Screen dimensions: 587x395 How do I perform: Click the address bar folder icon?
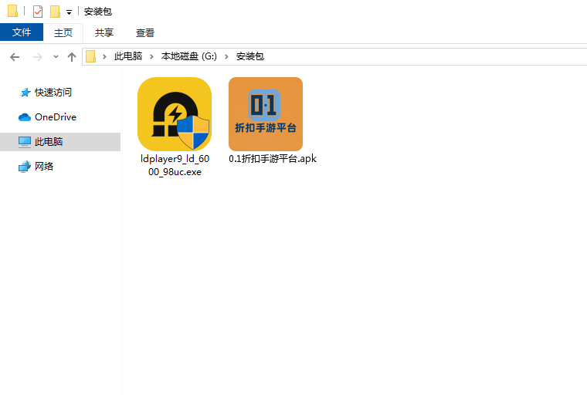tap(90, 56)
